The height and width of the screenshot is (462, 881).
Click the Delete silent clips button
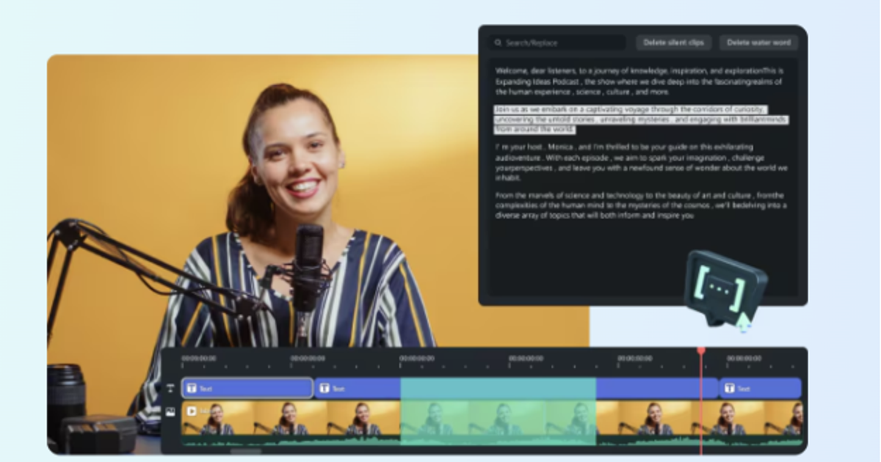coord(673,43)
